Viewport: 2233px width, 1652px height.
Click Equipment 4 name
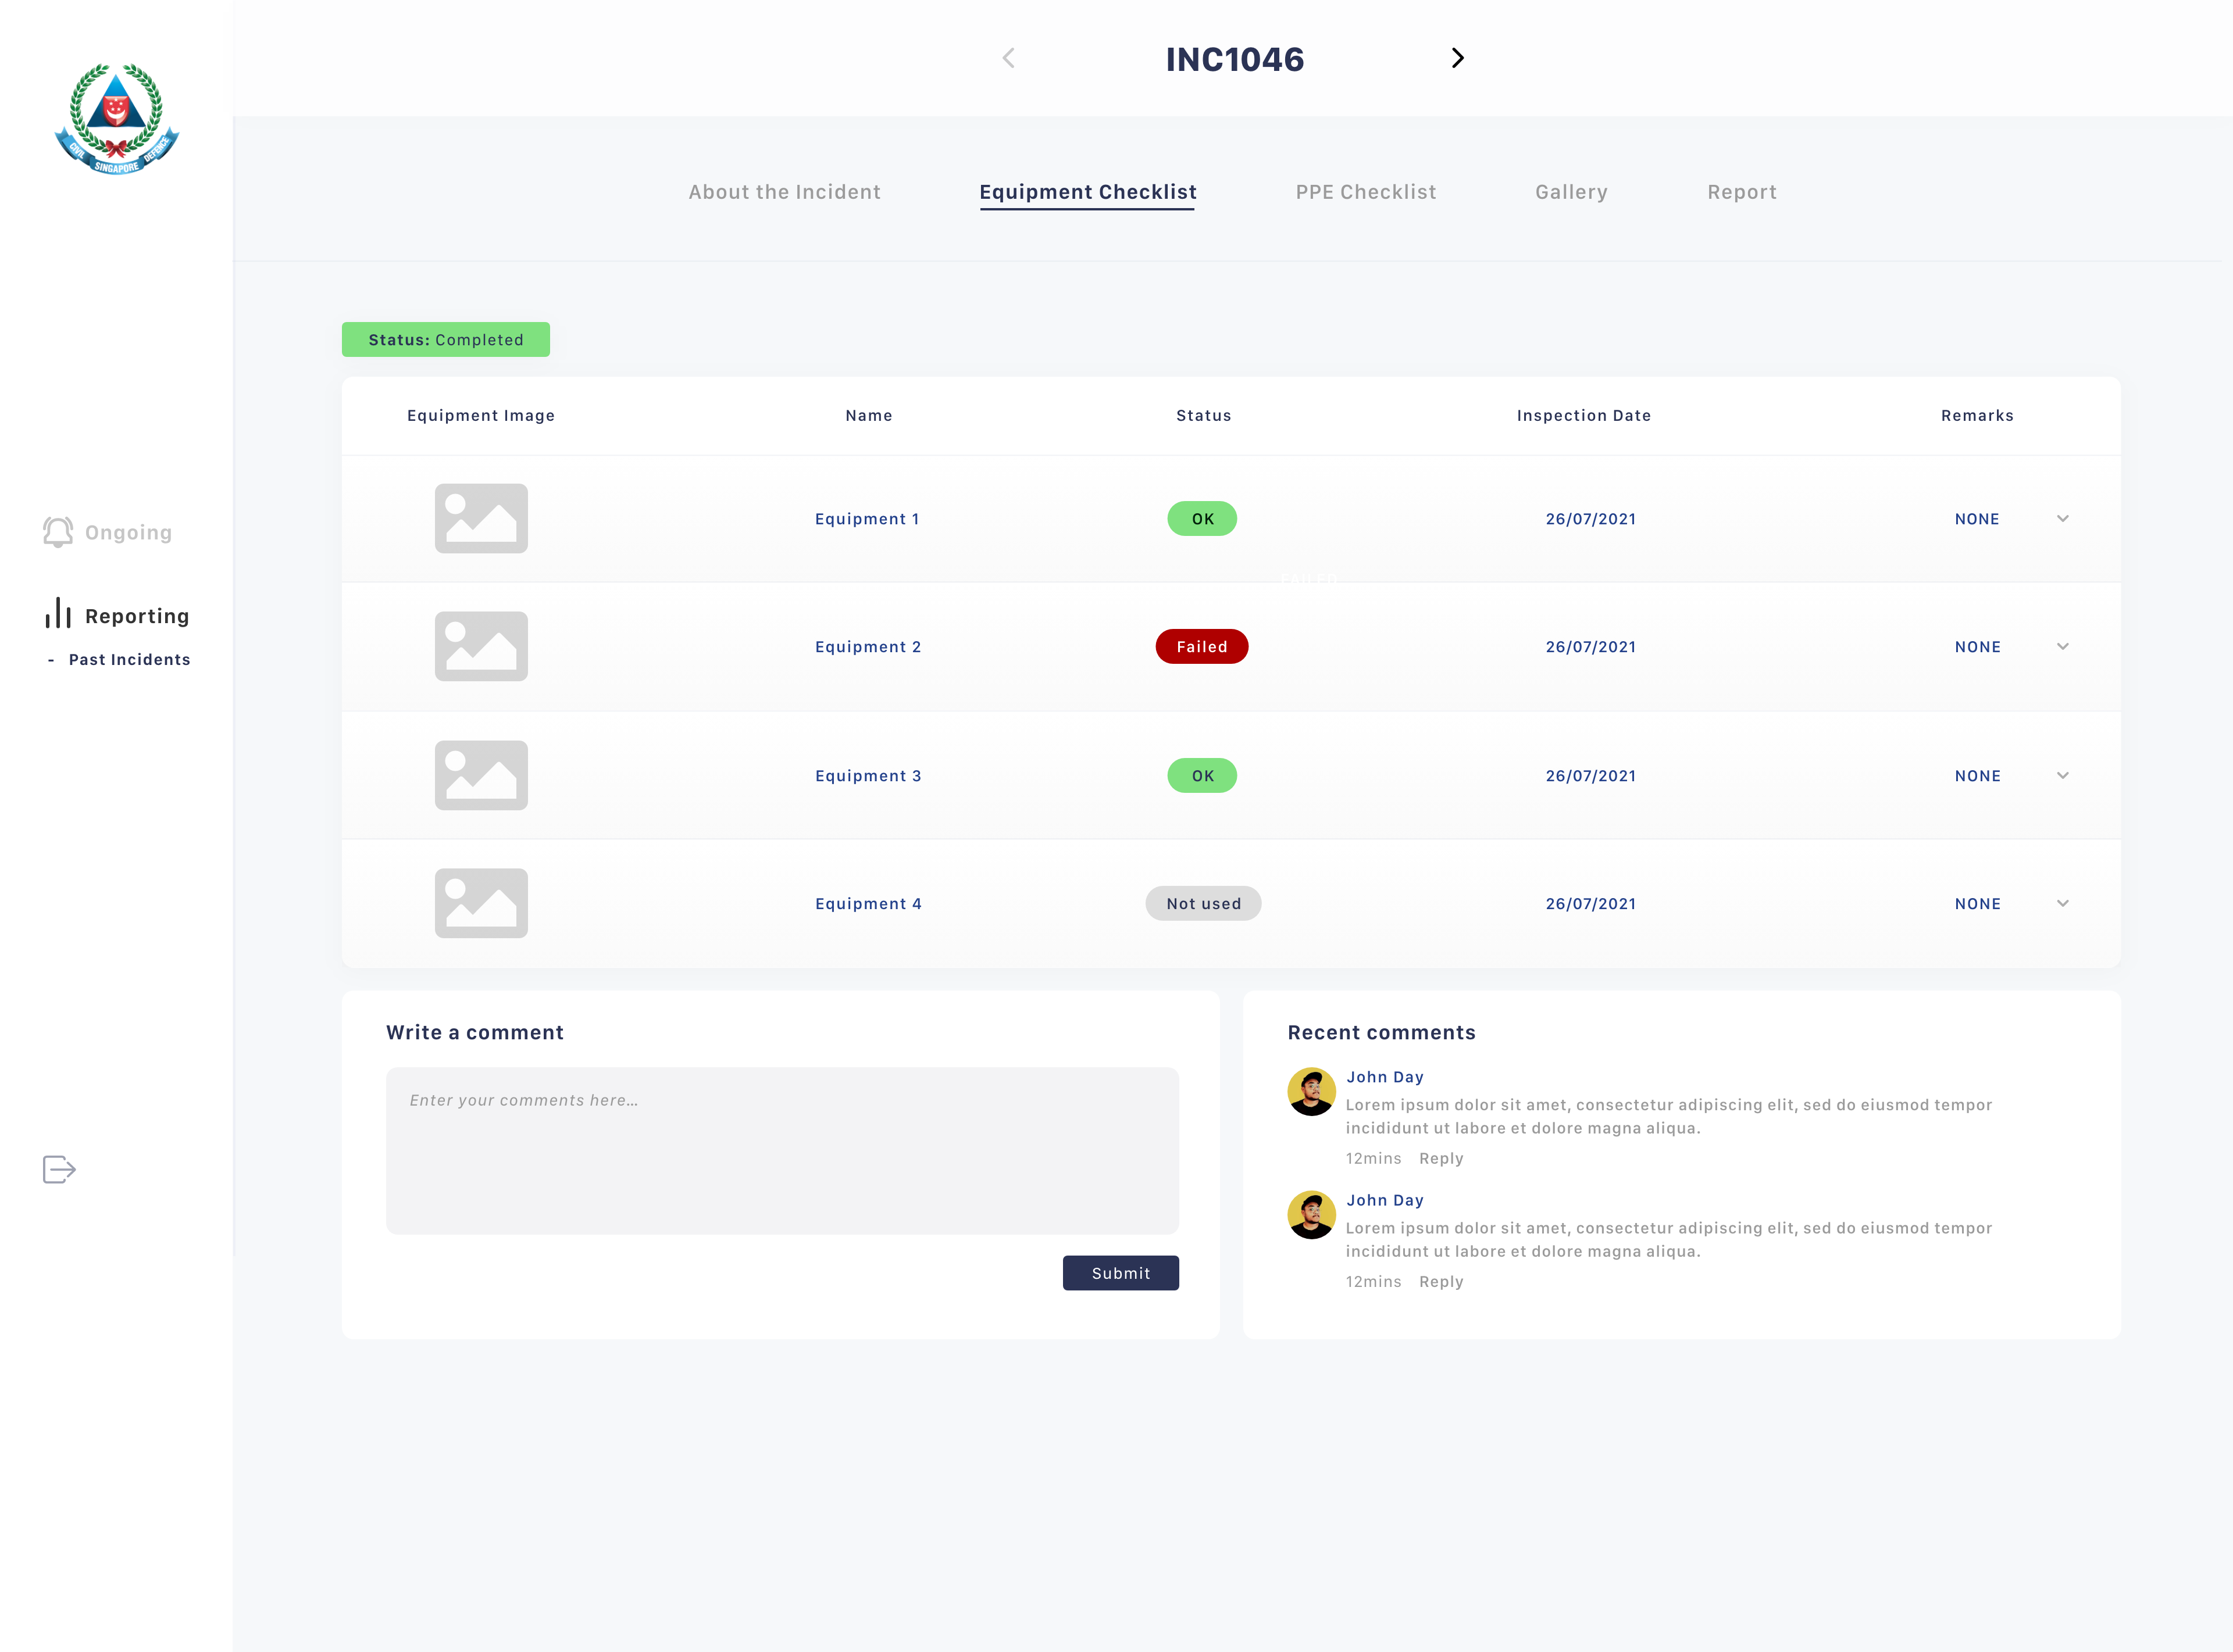pyautogui.click(x=868, y=904)
